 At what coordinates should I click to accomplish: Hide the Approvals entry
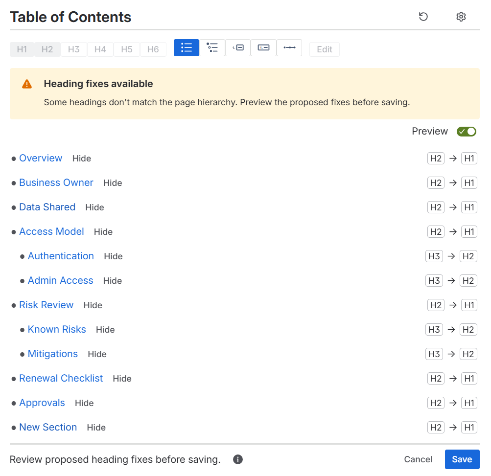pos(84,403)
